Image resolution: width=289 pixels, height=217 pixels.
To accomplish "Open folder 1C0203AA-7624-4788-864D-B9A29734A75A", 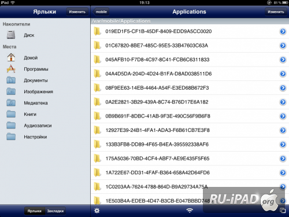I will coord(190,186).
